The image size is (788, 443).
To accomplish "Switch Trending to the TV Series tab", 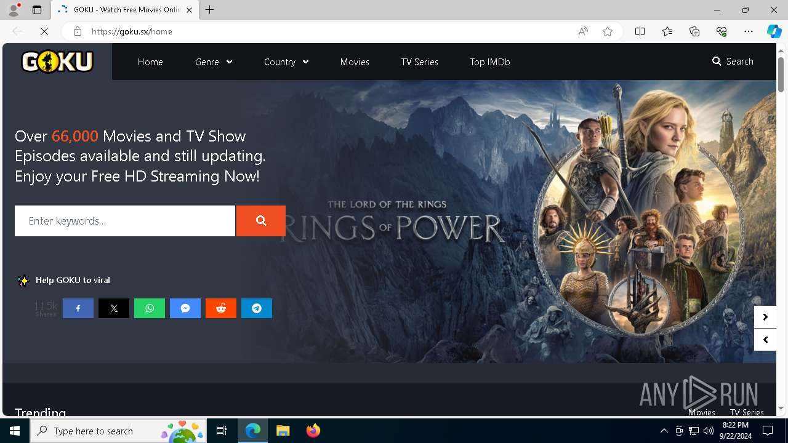I will (747, 412).
